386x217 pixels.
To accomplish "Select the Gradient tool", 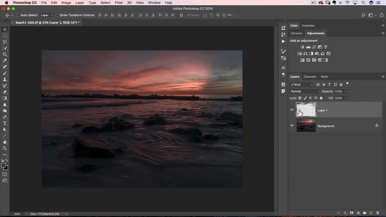I will tap(5, 98).
